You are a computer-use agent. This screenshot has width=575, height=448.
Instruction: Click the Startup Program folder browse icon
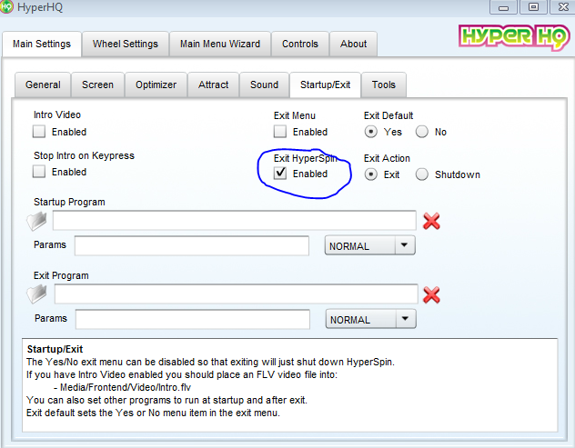tap(38, 221)
